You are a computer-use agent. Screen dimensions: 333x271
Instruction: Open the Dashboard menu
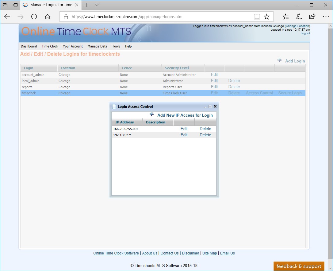point(29,46)
